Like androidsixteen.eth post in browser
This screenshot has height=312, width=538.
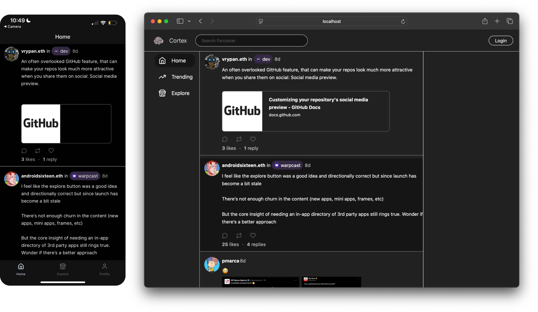click(253, 235)
